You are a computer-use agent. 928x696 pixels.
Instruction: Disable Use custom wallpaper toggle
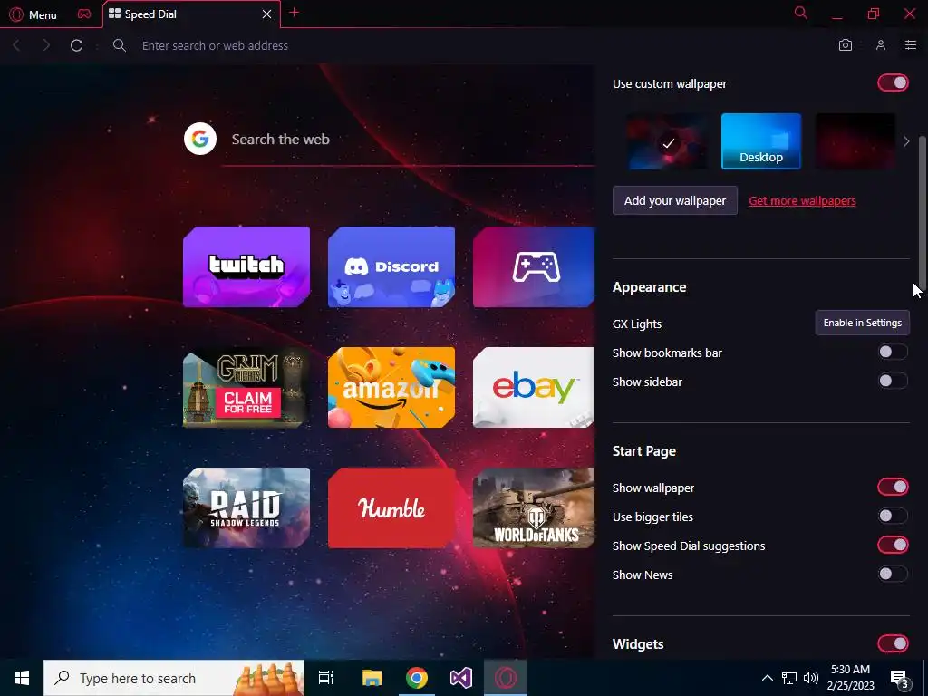pos(893,82)
